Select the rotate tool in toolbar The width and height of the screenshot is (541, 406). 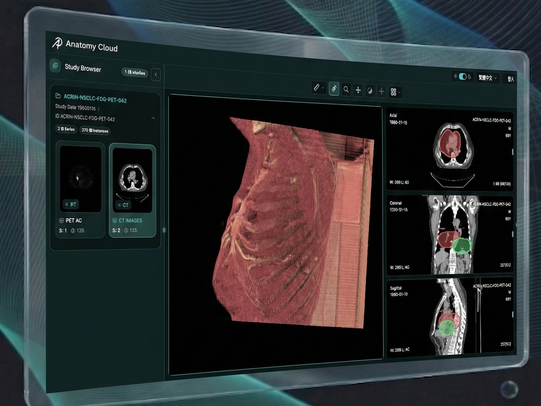pyautogui.click(x=334, y=89)
